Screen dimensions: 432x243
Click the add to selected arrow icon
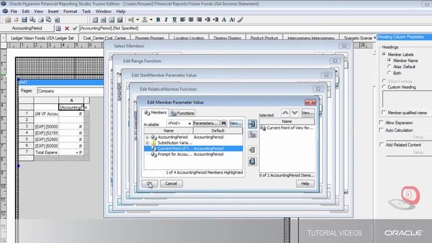(252, 124)
